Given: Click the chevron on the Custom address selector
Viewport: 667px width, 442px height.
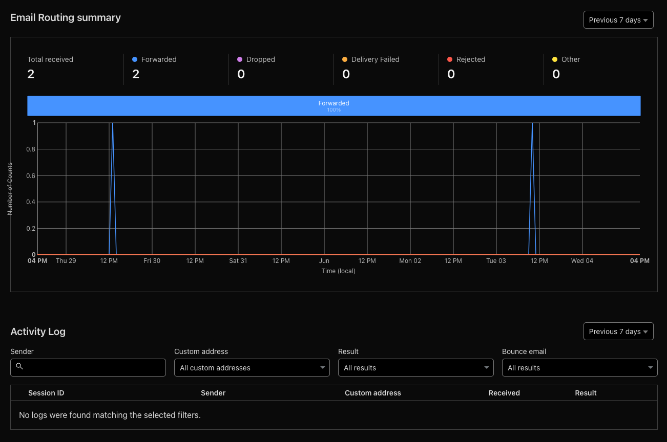Looking at the screenshot, I should [323, 367].
